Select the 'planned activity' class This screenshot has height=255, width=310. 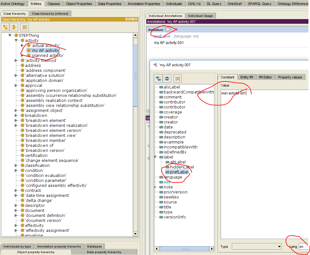point(47,55)
